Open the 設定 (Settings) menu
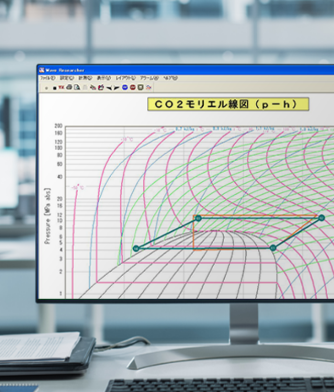 coord(67,78)
